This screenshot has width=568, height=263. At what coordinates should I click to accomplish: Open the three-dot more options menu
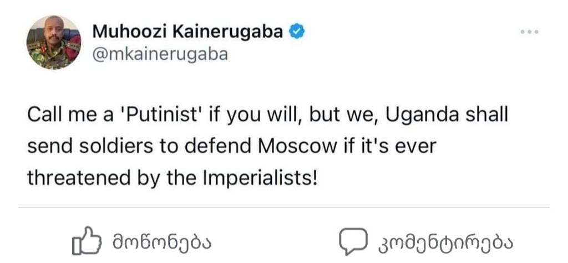[x=530, y=32]
